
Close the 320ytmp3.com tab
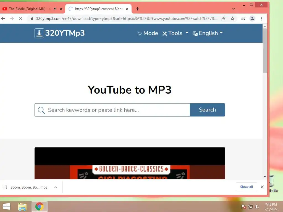pyautogui.click(x=127, y=9)
